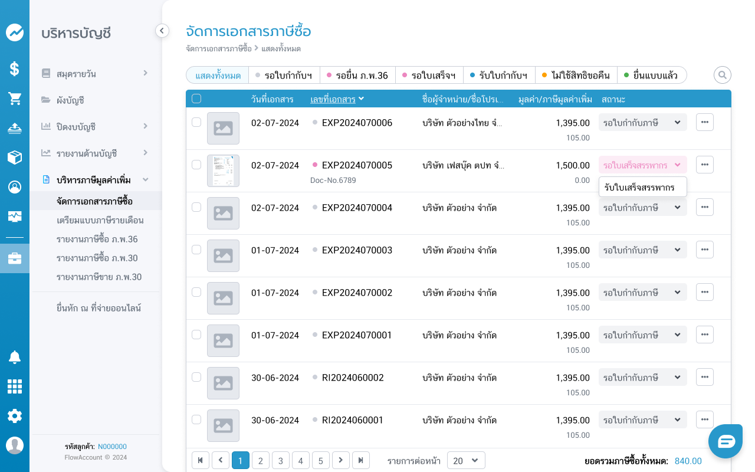The image size is (755, 472).
Task: Click the dollar sign sidebar icon
Action: 15,69
